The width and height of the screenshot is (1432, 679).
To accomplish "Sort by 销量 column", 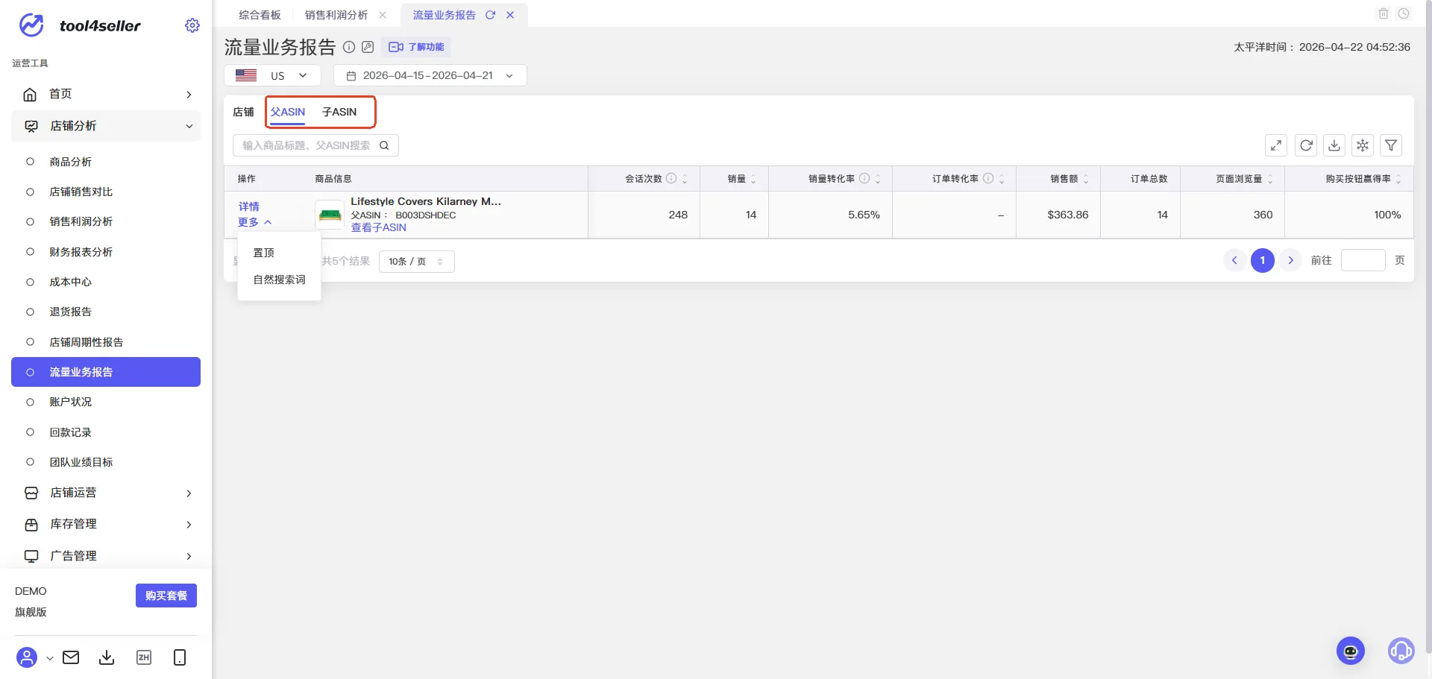I will click(x=753, y=179).
